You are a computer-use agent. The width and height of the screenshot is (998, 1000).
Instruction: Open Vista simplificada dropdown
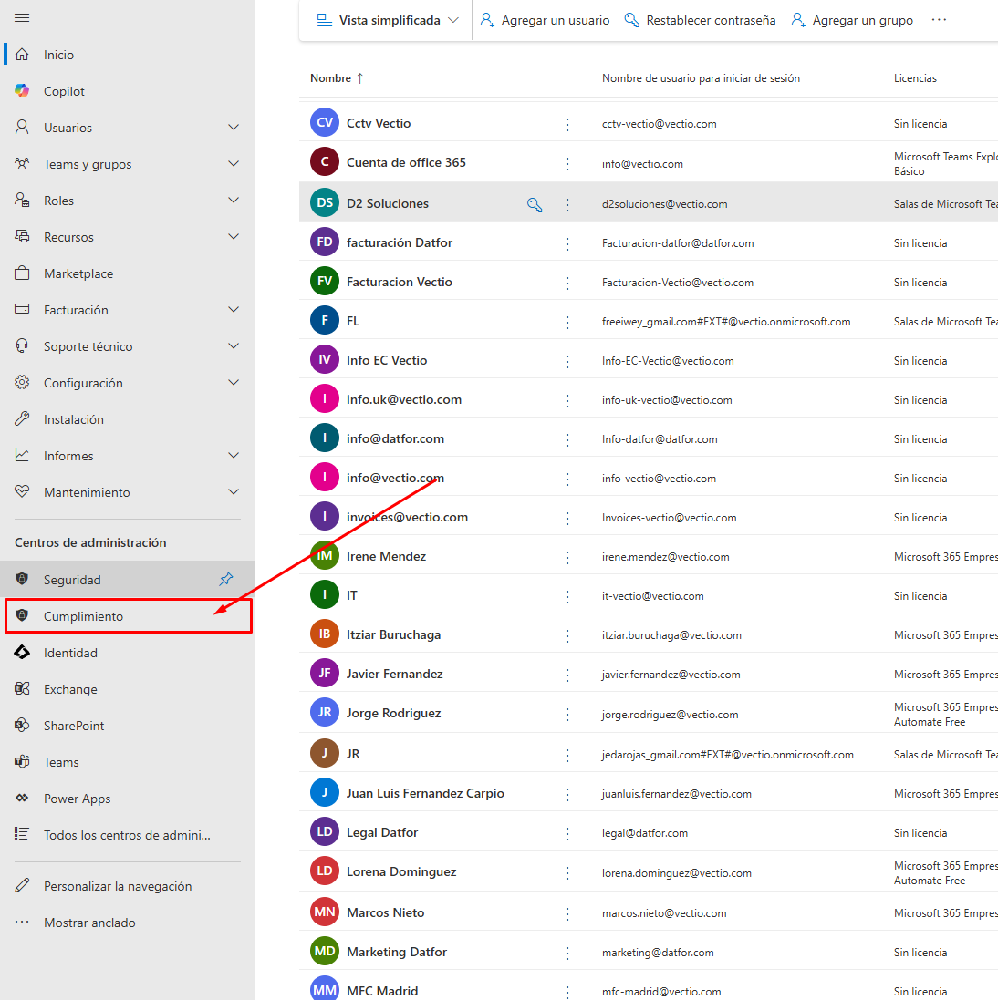click(388, 20)
